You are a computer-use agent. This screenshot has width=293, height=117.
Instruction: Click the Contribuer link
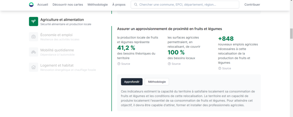click(x=252, y=5)
